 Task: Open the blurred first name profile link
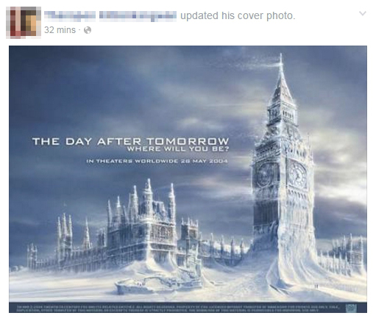point(70,15)
